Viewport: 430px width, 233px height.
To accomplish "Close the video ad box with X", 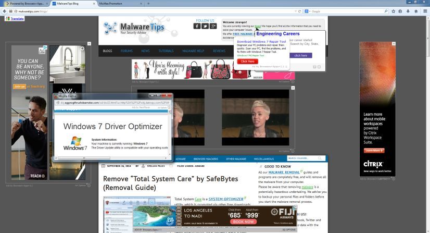I will [x=293, y=88].
